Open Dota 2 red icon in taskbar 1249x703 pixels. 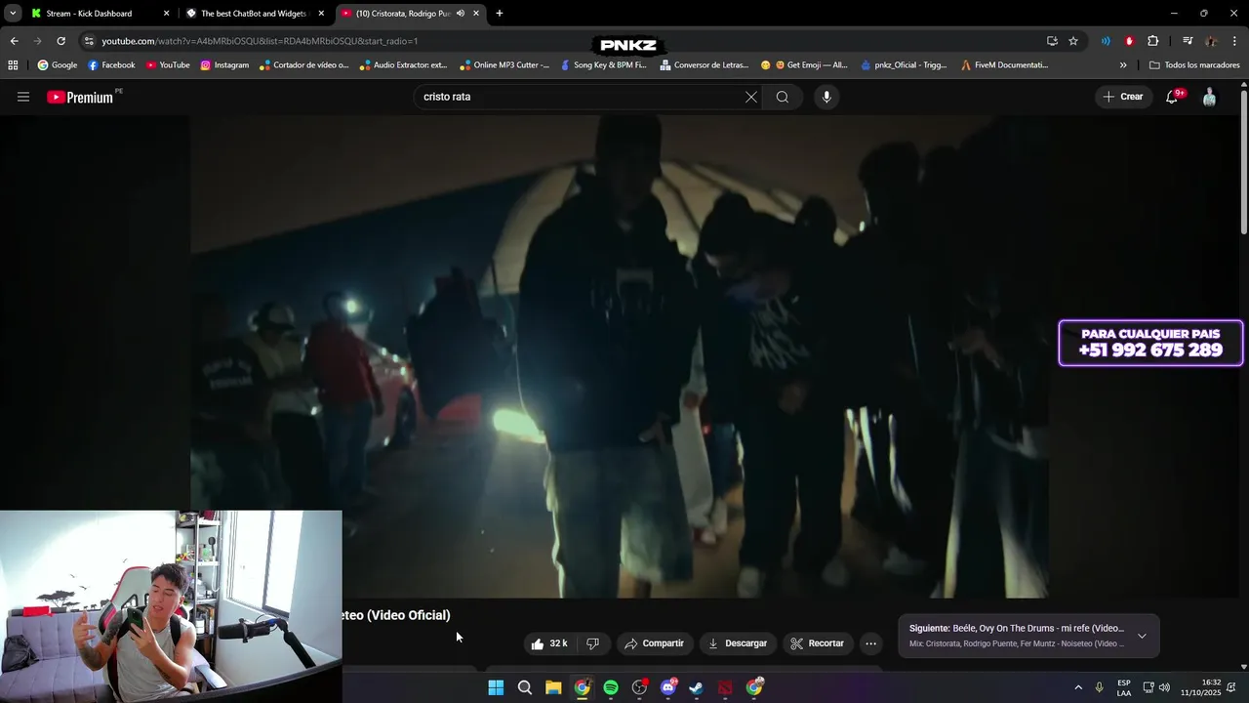coord(725,687)
